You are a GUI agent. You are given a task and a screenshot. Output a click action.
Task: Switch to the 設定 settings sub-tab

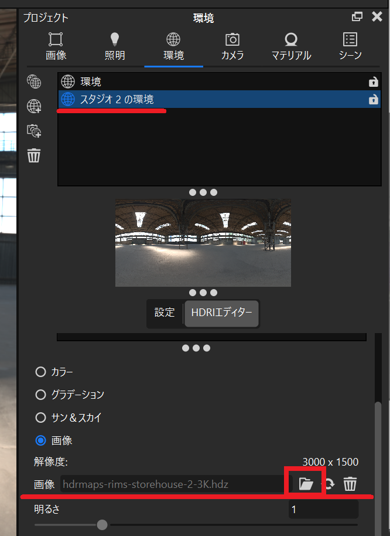(165, 313)
